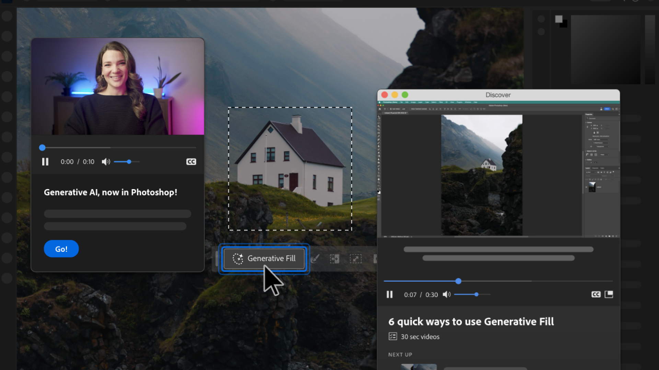
Task: Click the presenter video volume slider
Action: click(x=127, y=162)
